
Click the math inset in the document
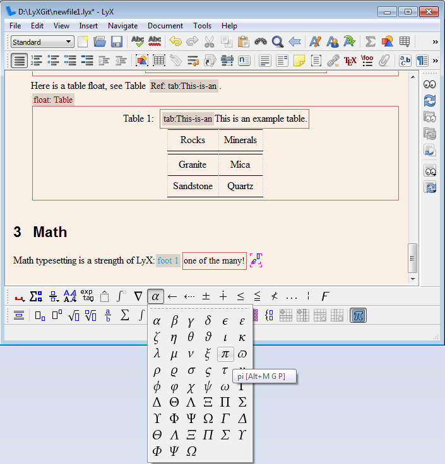point(256,260)
